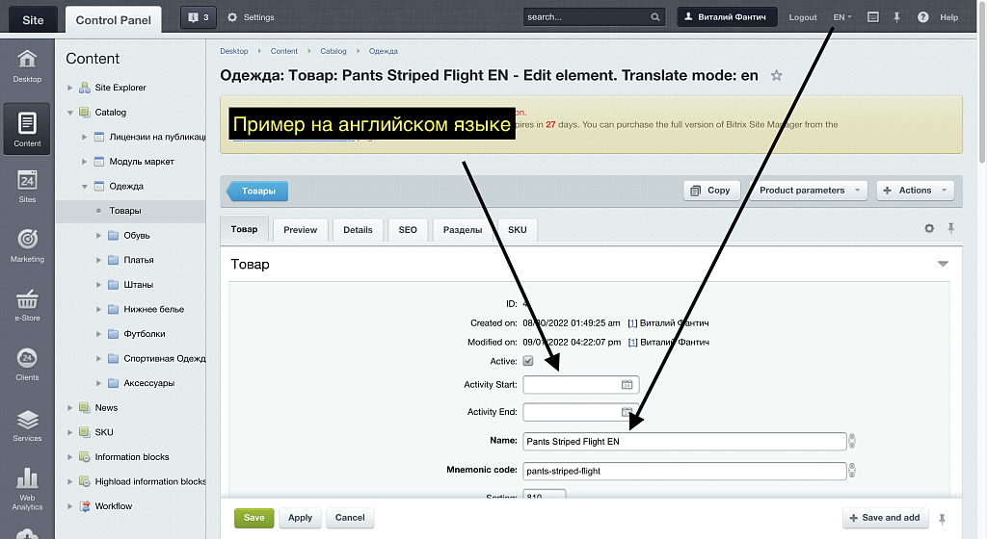
Task: Click the green Save button
Action: (254, 518)
